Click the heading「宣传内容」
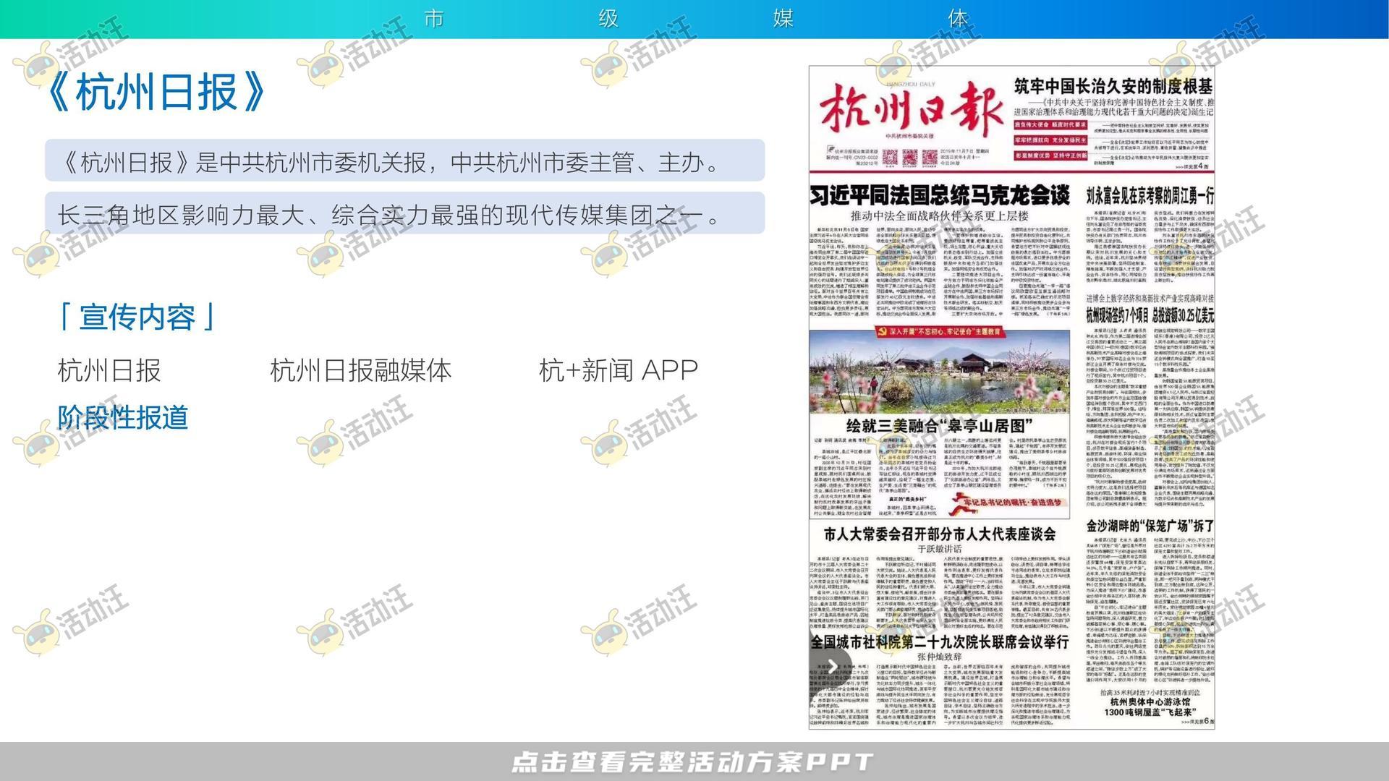Viewport: 1389px width, 781px height. [x=137, y=317]
